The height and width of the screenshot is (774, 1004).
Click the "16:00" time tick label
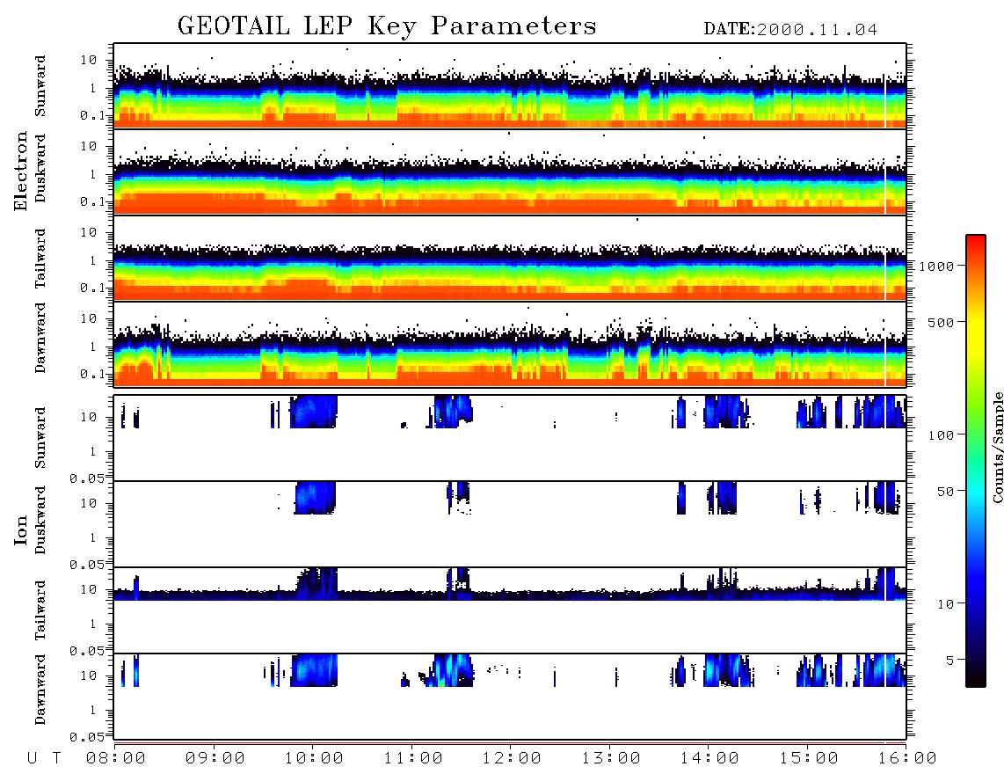pyautogui.click(x=907, y=758)
